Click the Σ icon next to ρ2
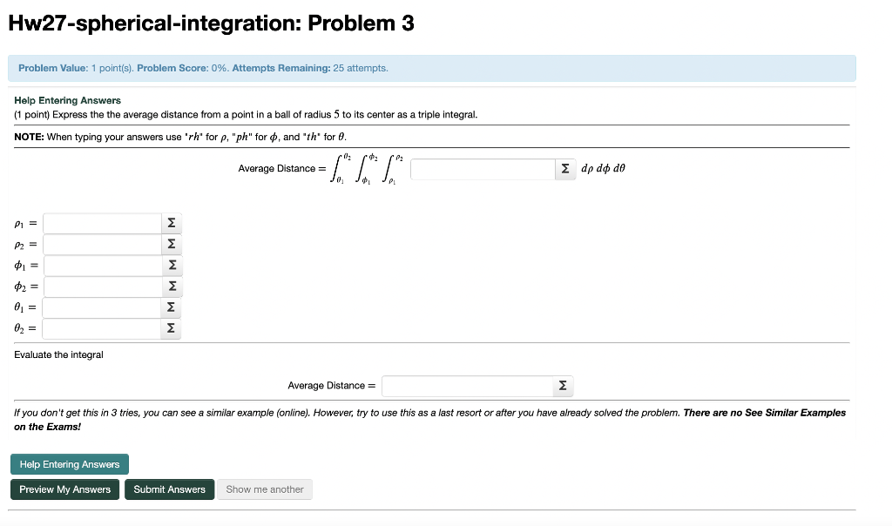The image size is (892, 526). click(x=171, y=244)
